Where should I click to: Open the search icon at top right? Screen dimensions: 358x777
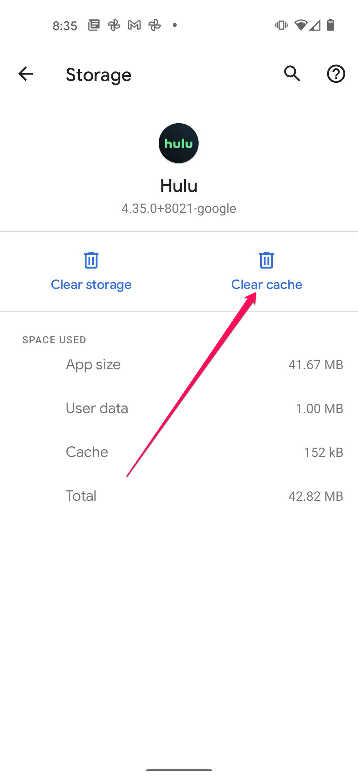291,74
